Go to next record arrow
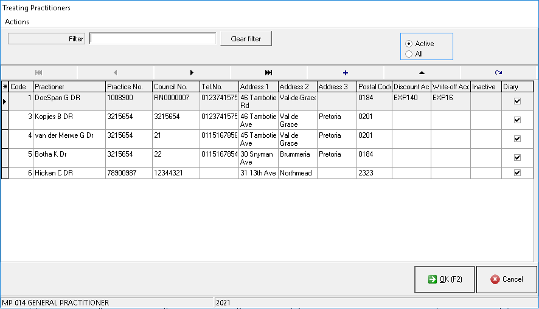 192,72
